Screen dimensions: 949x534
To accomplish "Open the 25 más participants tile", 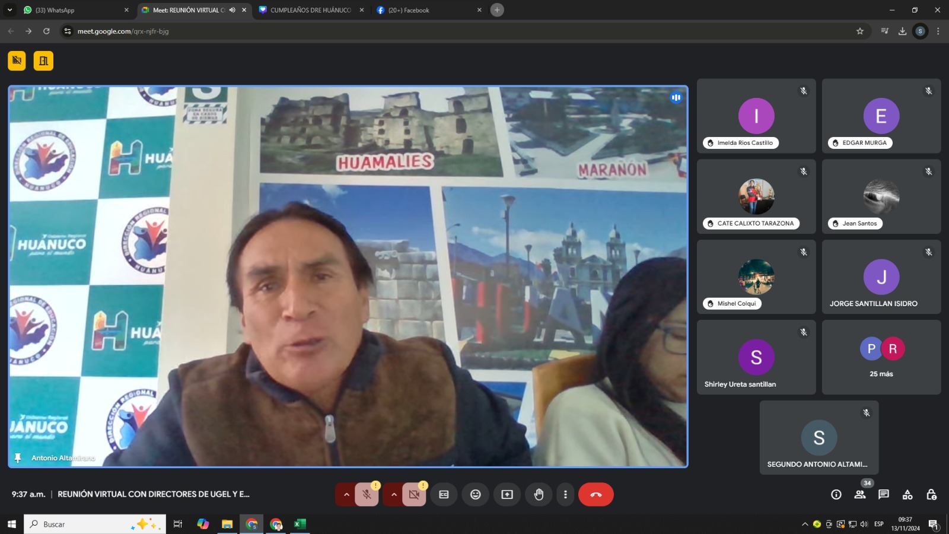I will coord(881,357).
